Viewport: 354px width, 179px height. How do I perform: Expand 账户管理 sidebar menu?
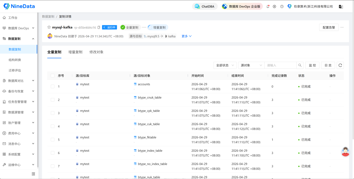18,123
